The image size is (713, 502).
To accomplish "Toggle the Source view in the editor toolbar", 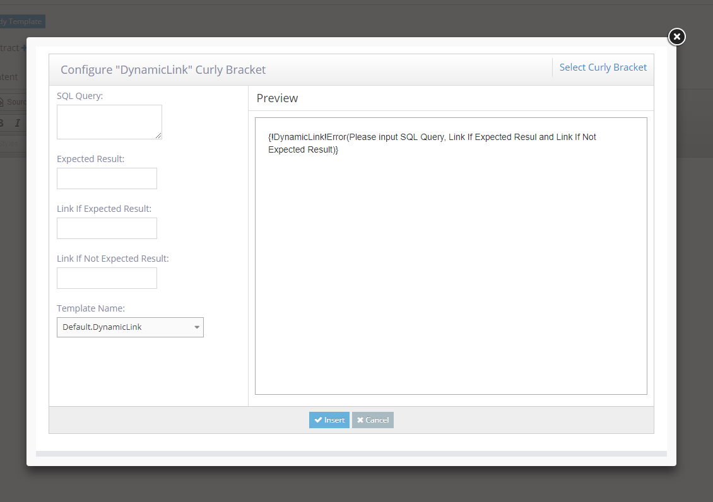I will (x=13, y=102).
